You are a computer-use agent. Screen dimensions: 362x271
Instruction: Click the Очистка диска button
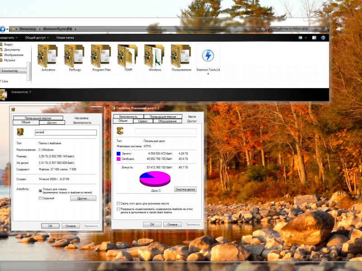pos(186,189)
